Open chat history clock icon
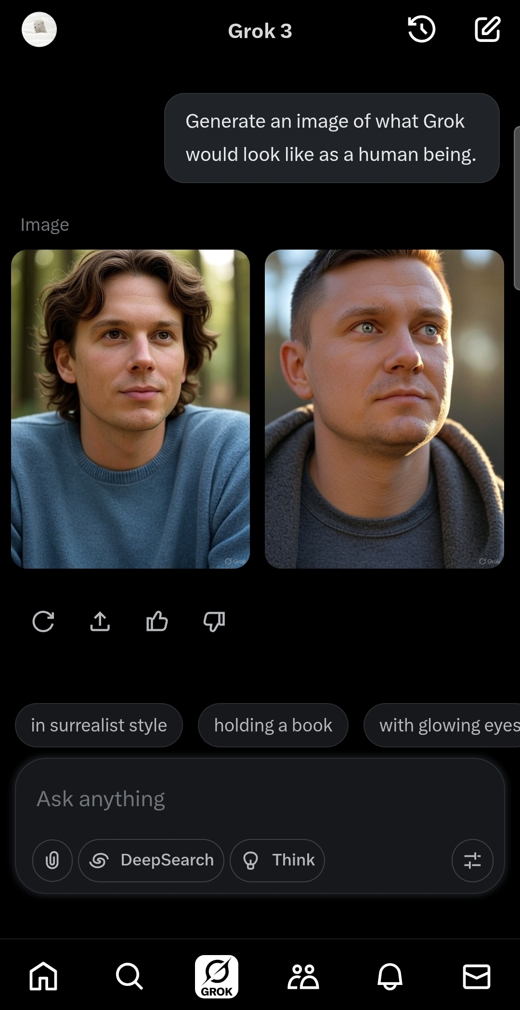520x1010 pixels. (421, 29)
